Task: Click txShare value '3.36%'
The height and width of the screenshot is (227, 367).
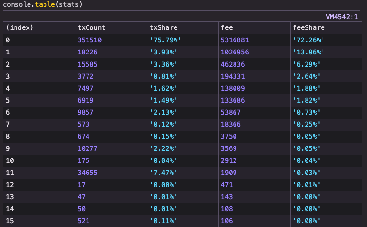Action: pyautogui.click(x=163, y=64)
